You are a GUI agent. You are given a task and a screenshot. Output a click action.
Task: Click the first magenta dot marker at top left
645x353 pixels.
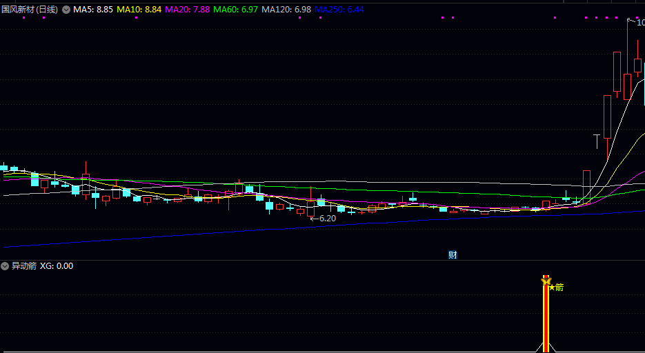click(x=23, y=18)
